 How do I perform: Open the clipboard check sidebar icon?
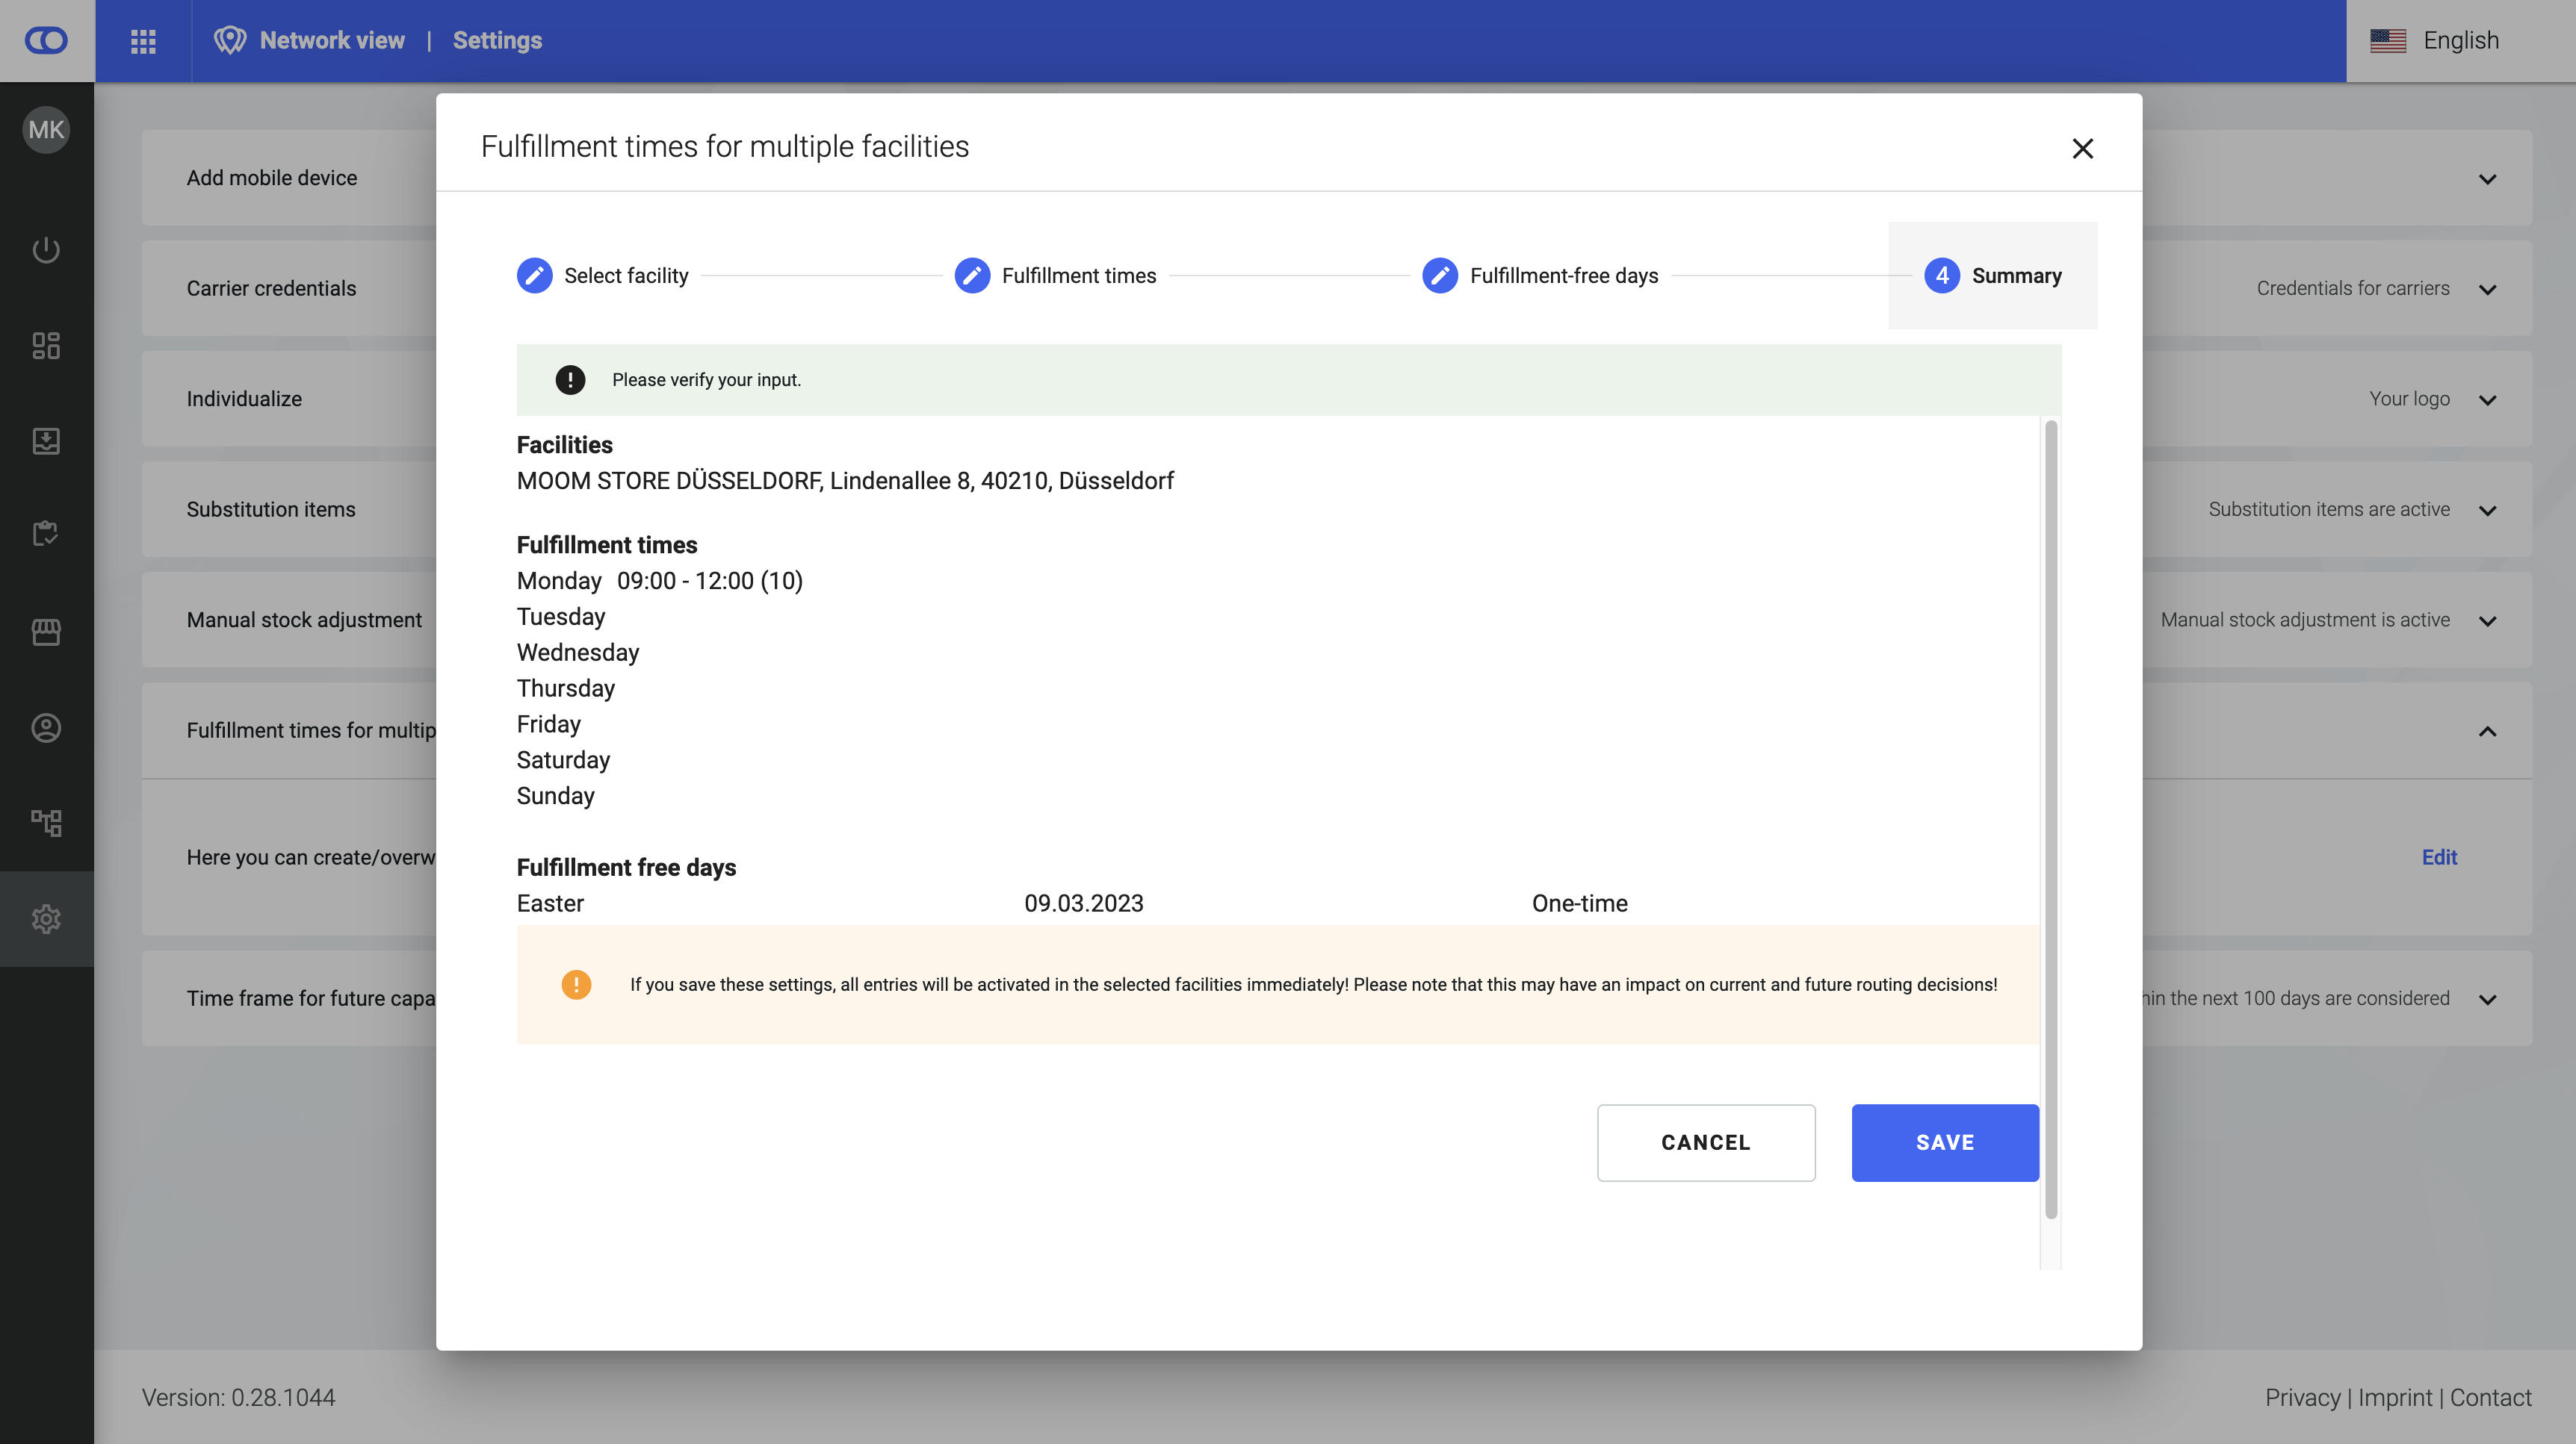tap(46, 534)
